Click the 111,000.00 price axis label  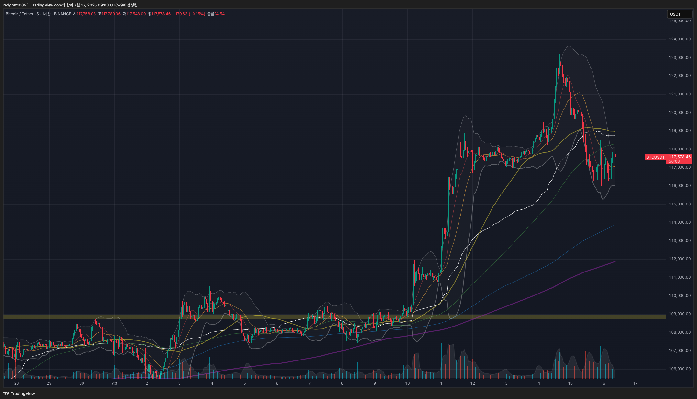click(680, 277)
